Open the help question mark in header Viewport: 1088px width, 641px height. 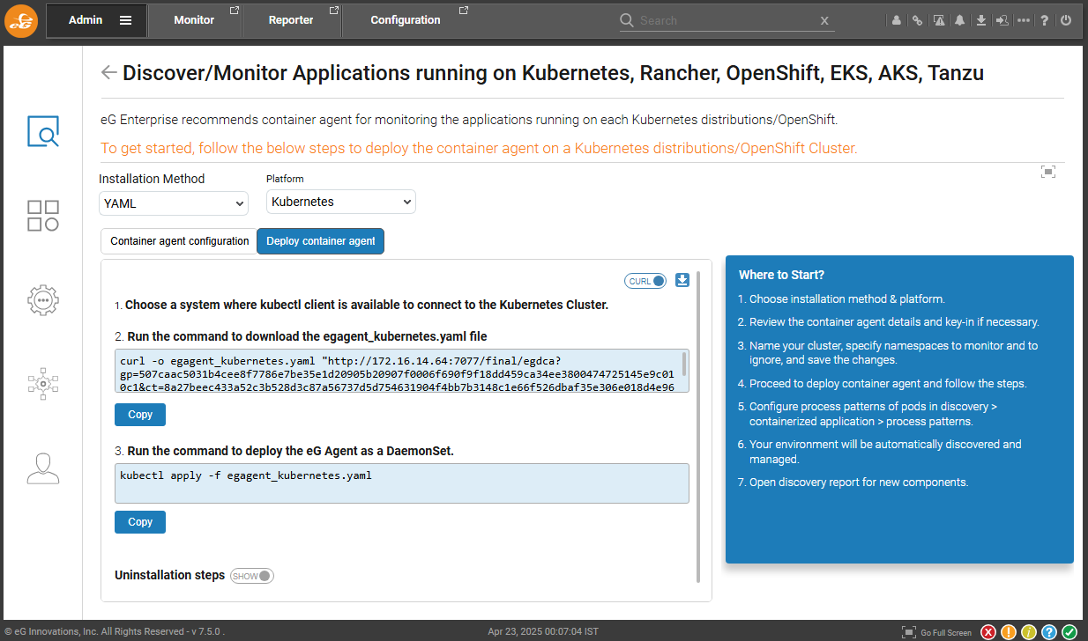[x=1045, y=20]
